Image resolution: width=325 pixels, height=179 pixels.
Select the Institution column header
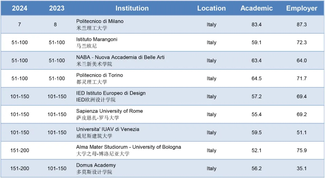132,8
